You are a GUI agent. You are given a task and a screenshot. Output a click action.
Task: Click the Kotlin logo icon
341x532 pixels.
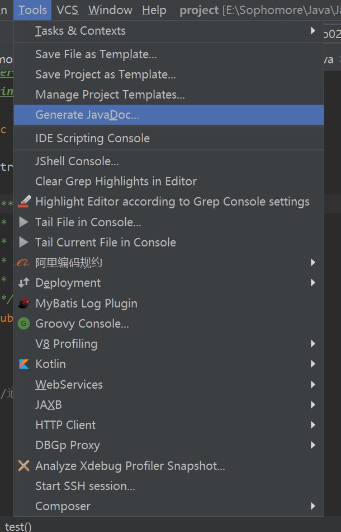coord(23,364)
